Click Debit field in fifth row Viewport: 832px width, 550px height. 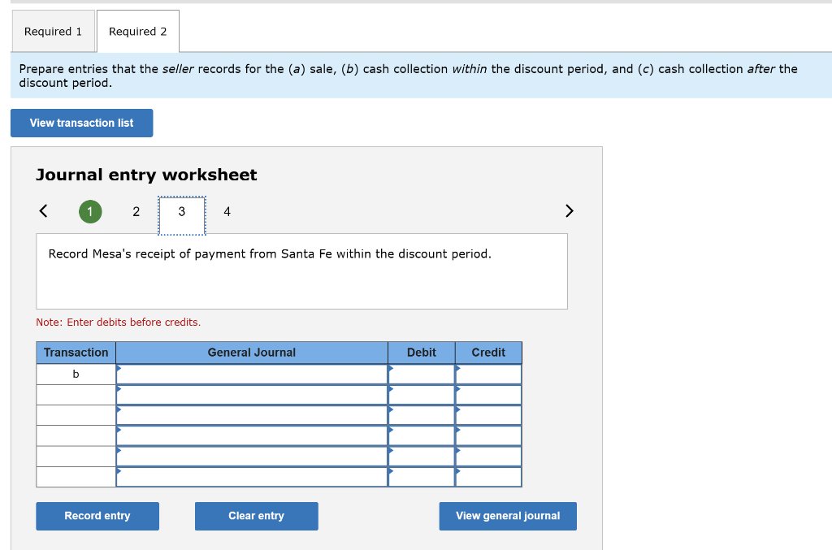pos(422,457)
